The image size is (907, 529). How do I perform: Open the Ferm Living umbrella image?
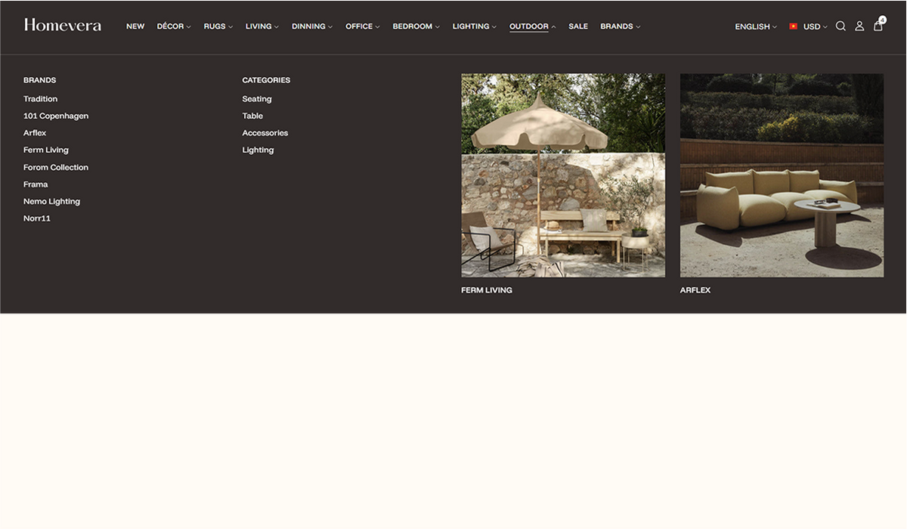[x=563, y=175]
